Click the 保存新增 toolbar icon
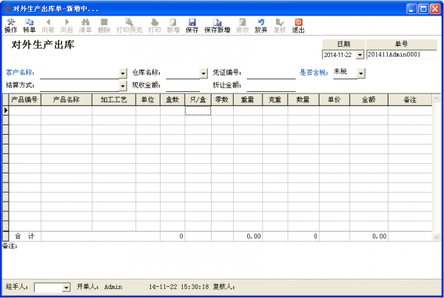The width and height of the screenshot is (444, 298). (x=217, y=26)
